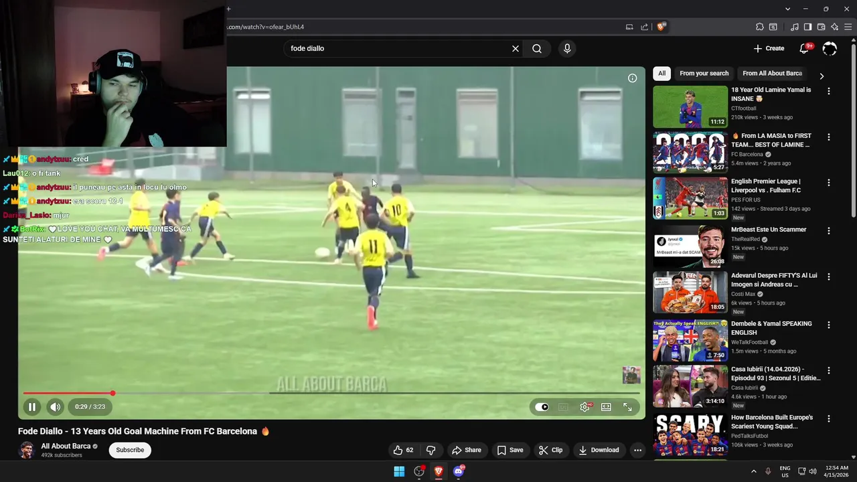The image size is (857, 482).
Task: Create a Clip of the video
Action: pos(551,450)
